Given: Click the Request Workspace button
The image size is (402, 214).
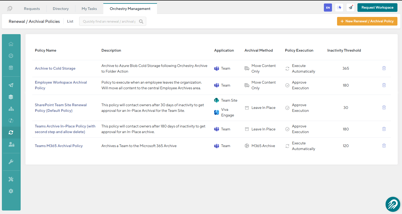Looking at the screenshot, I should coord(377,8).
